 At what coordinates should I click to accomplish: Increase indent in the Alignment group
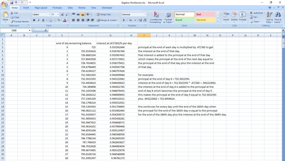tap(92, 20)
